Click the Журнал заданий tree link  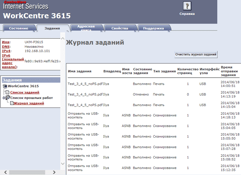pos(28,103)
